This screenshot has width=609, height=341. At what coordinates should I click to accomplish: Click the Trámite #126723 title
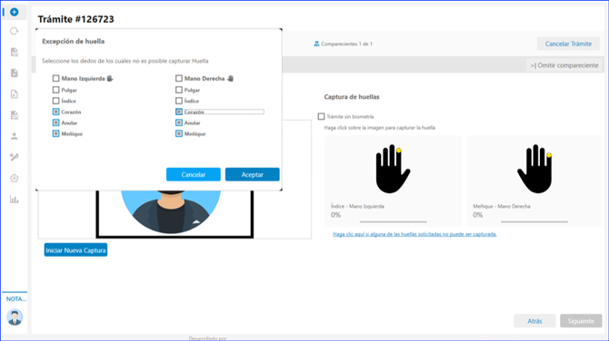click(x=76, y=19)
